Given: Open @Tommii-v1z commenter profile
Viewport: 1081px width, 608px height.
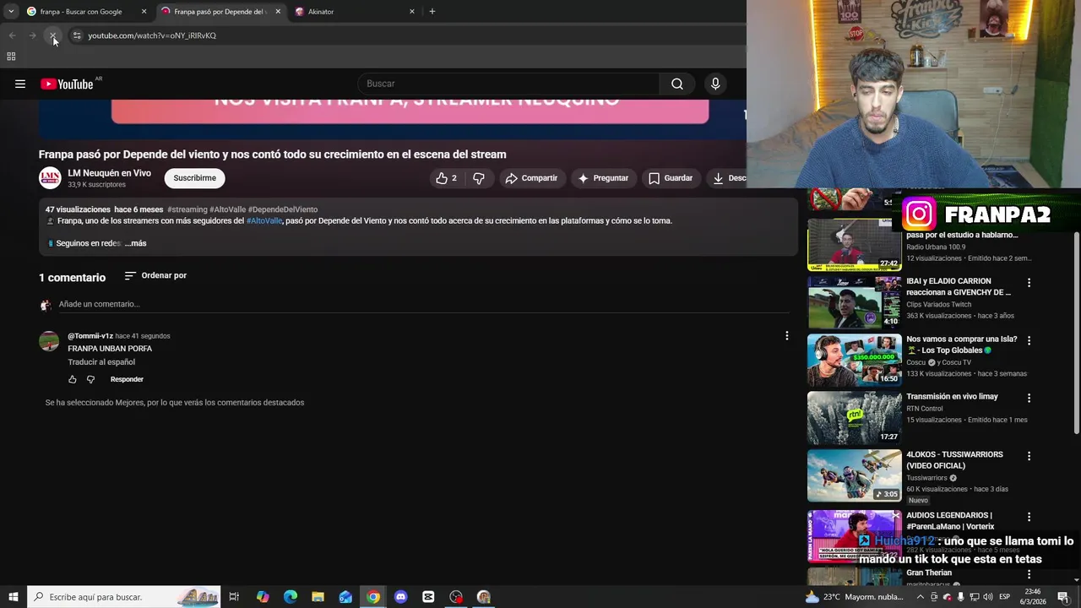Looking at the screenshot, I should tap(90, 336).
